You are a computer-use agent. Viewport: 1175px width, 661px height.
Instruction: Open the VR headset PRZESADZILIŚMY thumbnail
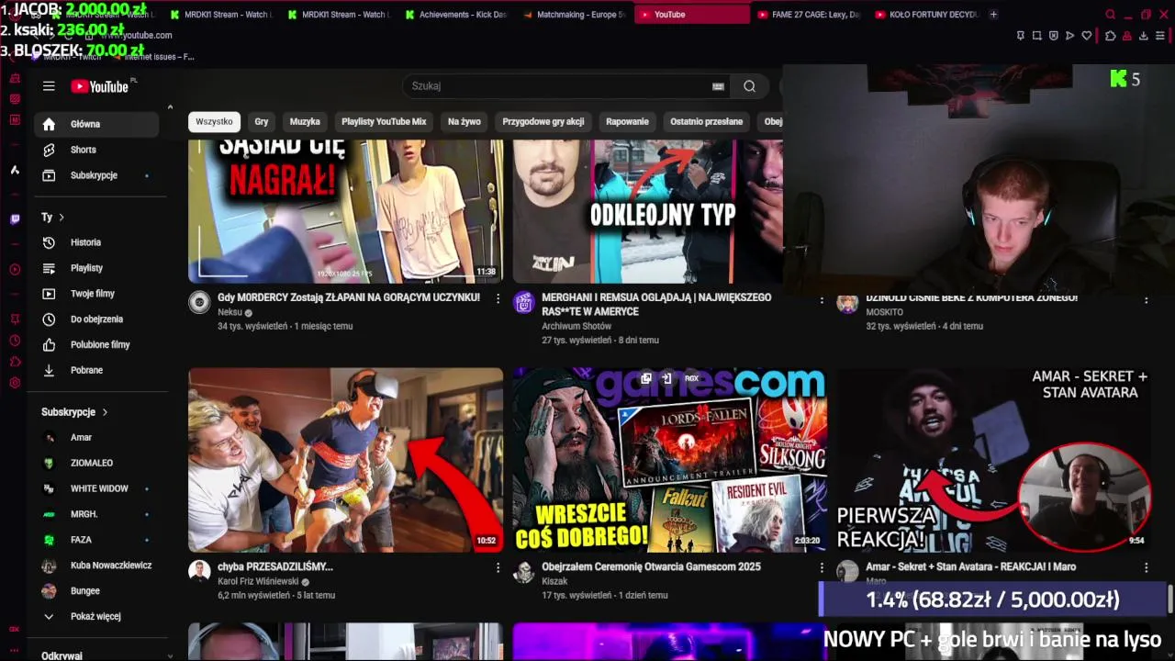point(345,460)
